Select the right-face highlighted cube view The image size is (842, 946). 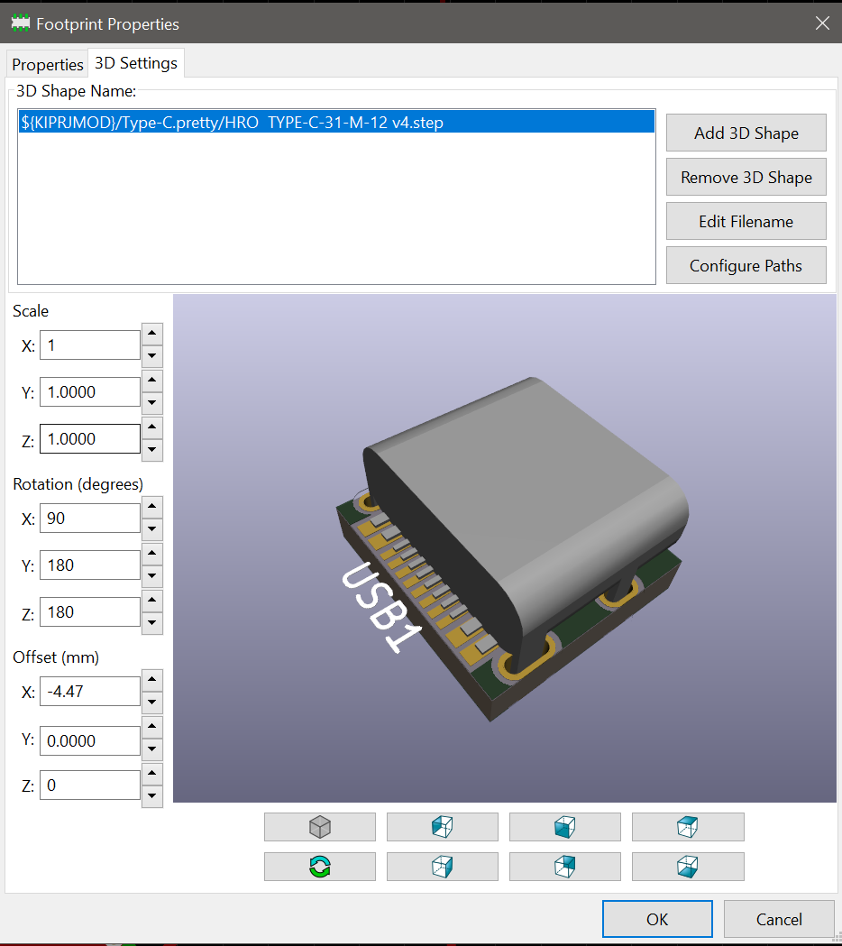[442, 867]
